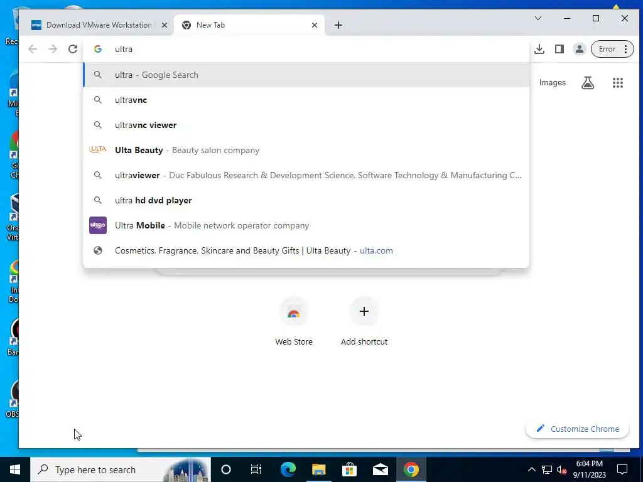Screen dimensions: 643x482
Task: Click the browser back arrow
Action: tap(33, 49)
